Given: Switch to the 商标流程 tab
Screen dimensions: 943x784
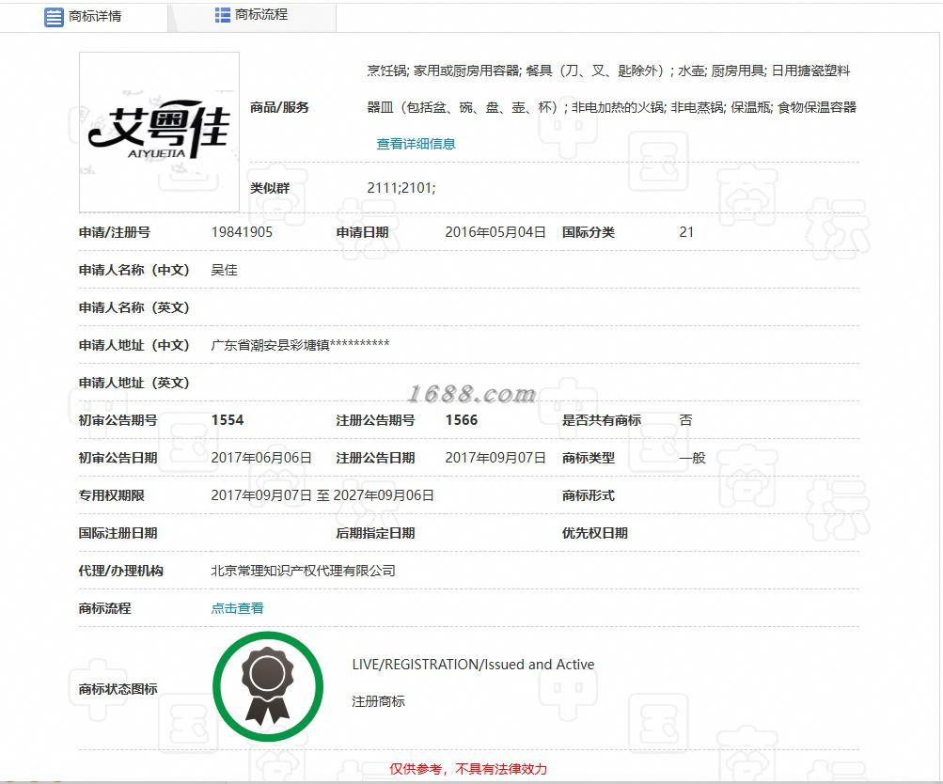Looking at the screenshot, I should (x=251, y=15).
